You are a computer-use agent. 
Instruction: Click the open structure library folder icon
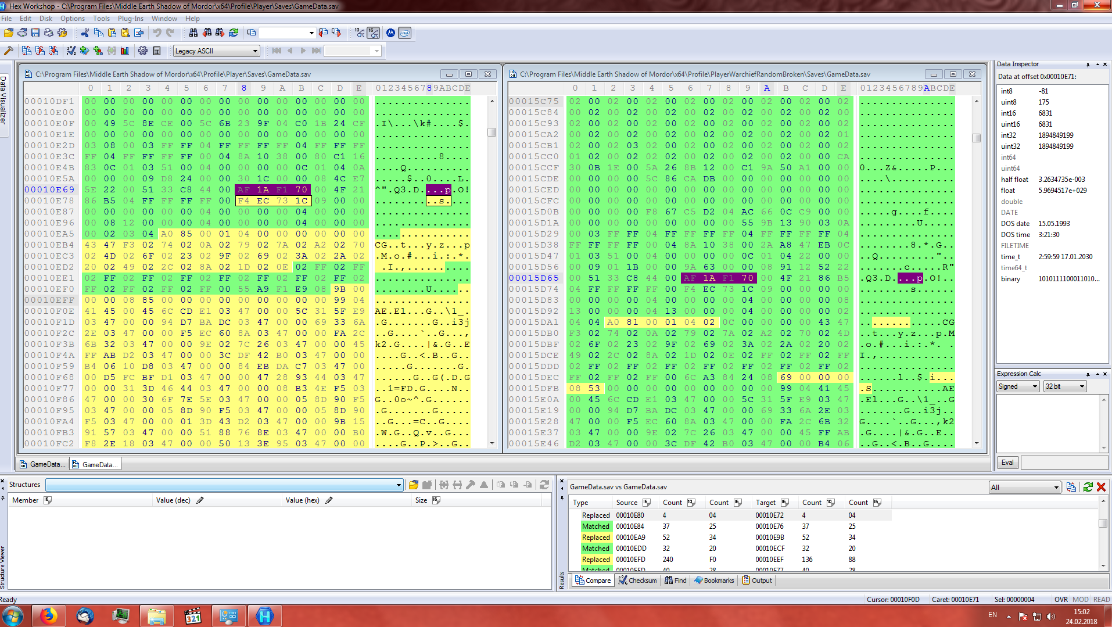pyautogui.click(x=414, y=485)
